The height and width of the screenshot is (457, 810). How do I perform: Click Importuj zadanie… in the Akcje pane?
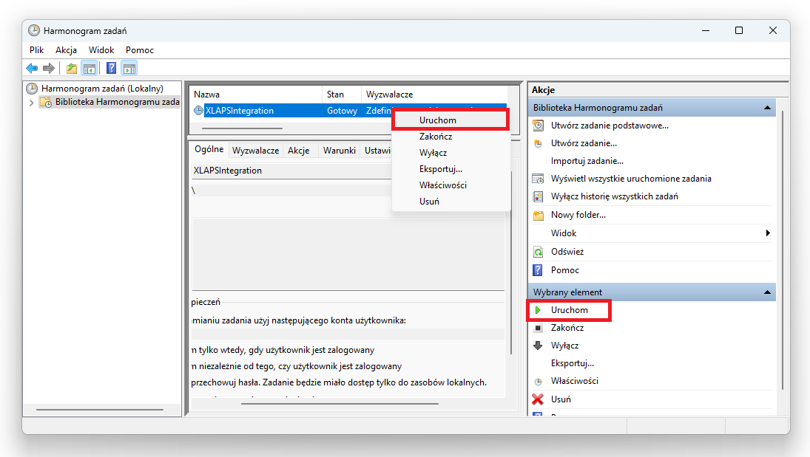pos(587,161)
